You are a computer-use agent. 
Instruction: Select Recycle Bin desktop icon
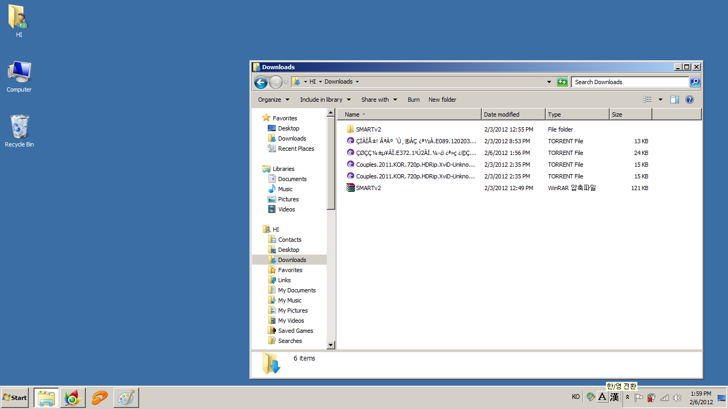tap(19, 131)
